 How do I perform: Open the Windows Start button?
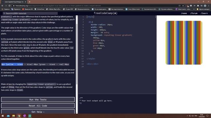point(3,116)
